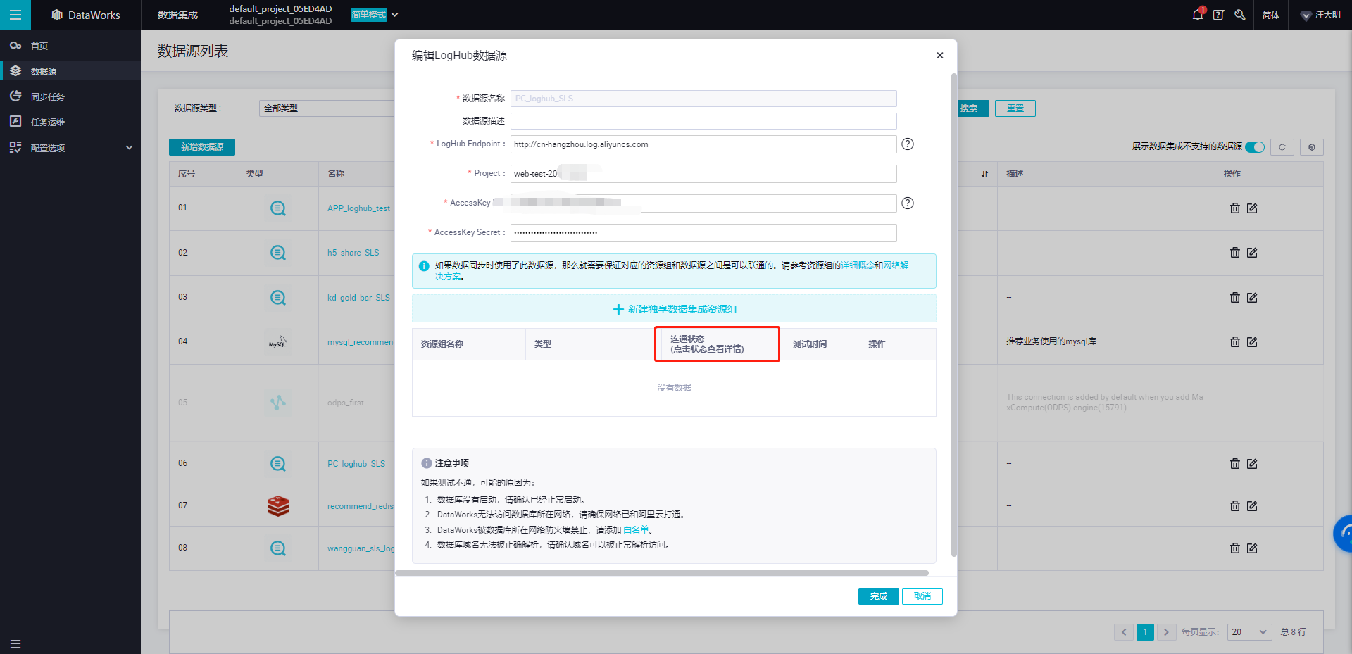Image resolution: width=1352 pixels, height=654 pixels.
Task: Delete the mysql data source in row 04
Action: click(x=1234, y=342)
